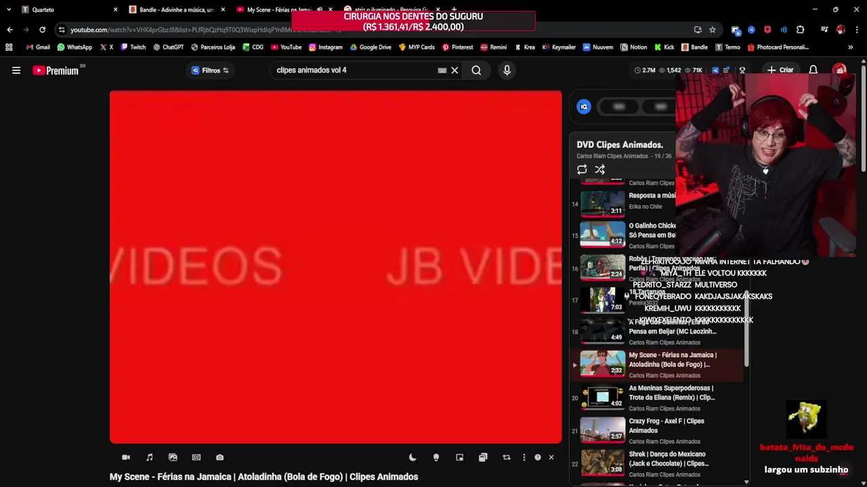
Task: Clear the search text with the X
Action: [x=454, y=70]
